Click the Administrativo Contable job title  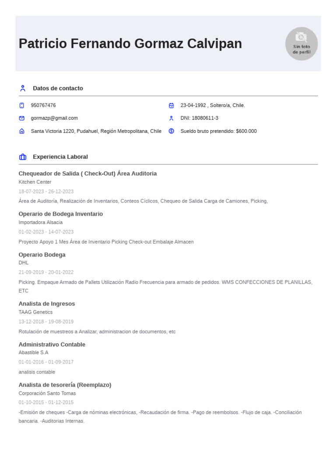point(52,344)
